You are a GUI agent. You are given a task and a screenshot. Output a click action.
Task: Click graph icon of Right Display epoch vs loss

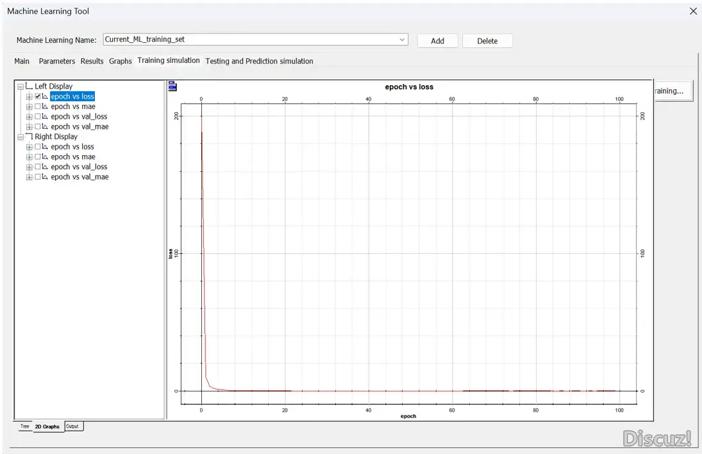coord(45,147)
